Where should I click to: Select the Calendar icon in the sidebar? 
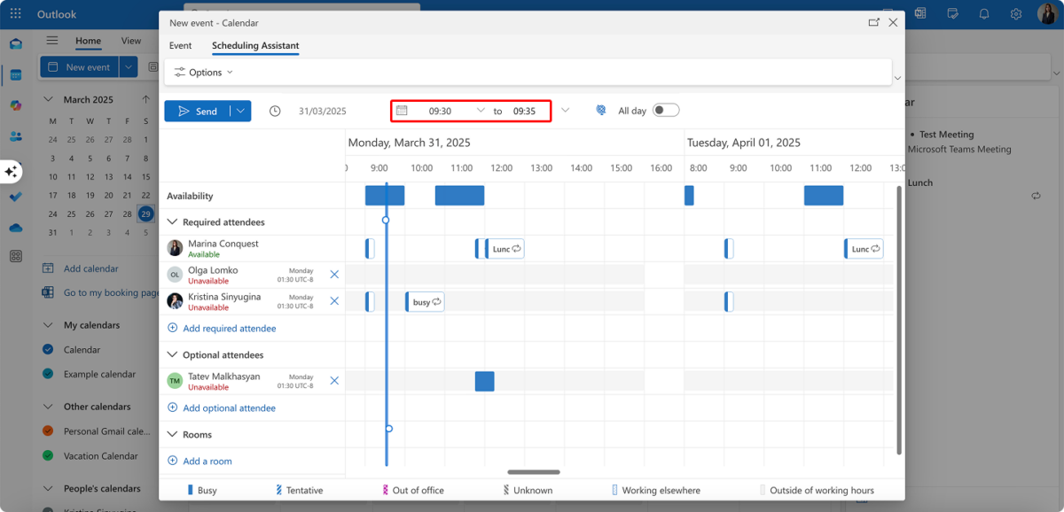point(15,75)
